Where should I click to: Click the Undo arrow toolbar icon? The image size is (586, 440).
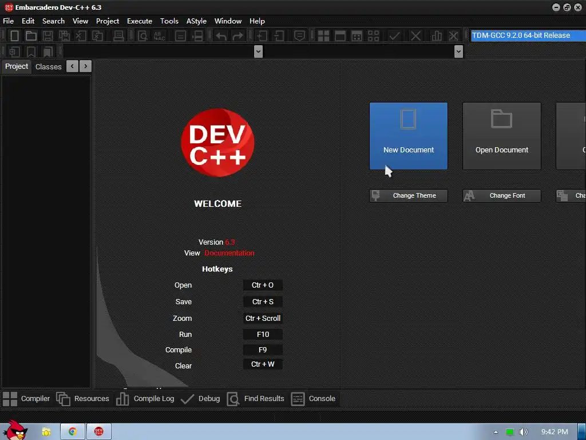click(x=221, y=36)
